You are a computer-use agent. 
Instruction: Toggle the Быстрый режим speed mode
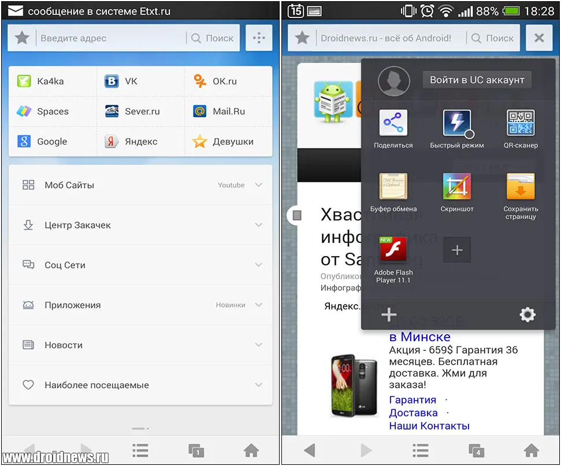point(457,123)
